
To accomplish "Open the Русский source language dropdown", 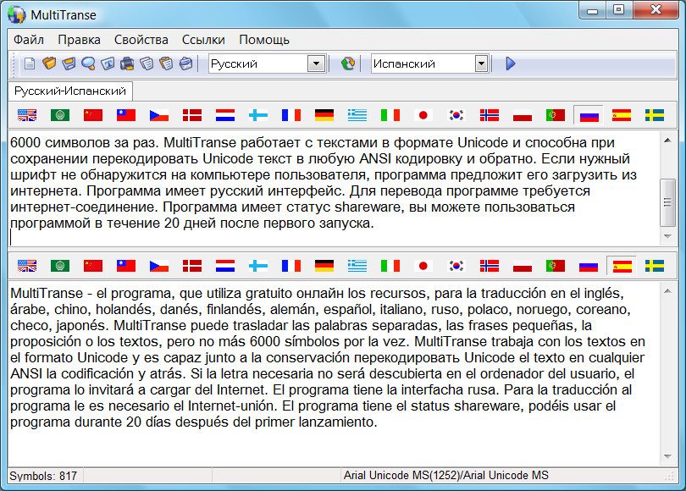I will pyautogui.click(x=316, y=63).
